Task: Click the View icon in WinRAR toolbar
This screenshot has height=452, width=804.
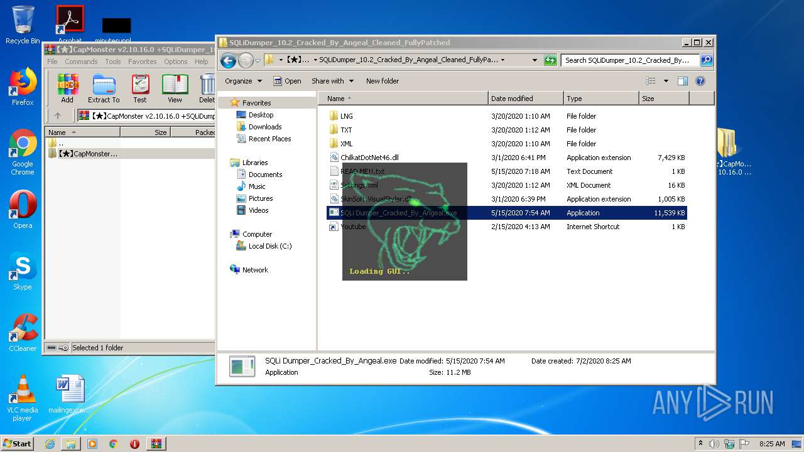Action: 175,89
